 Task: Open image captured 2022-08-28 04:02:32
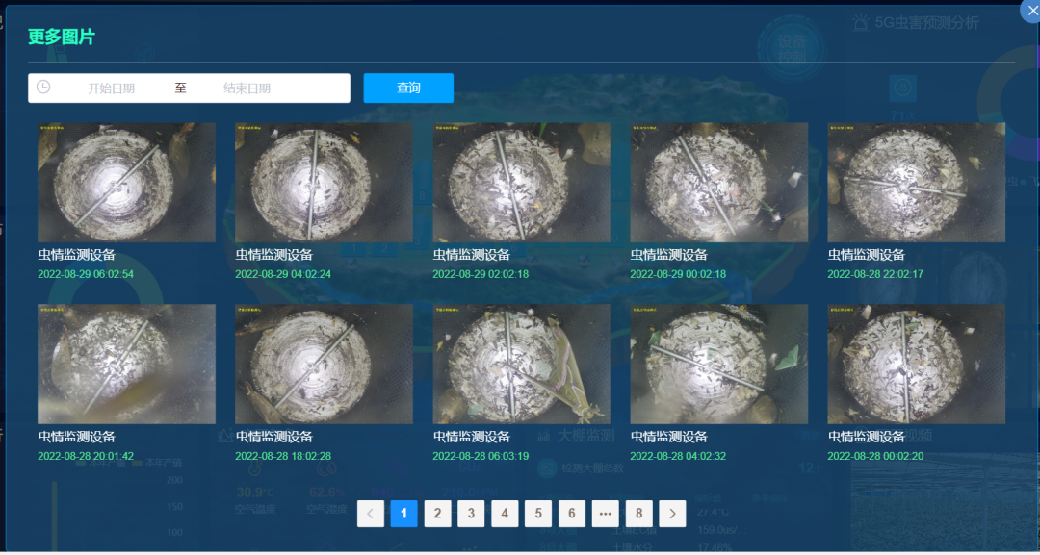pyautogui.click(x=719, y=365)
